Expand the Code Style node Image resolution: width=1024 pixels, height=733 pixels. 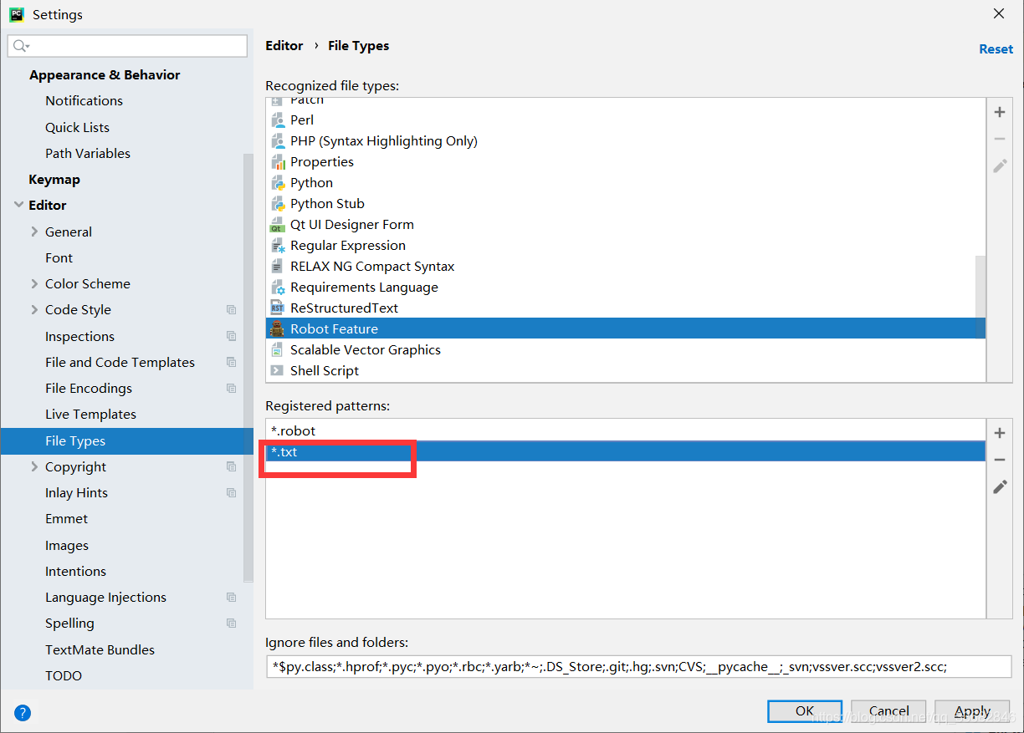34,310
